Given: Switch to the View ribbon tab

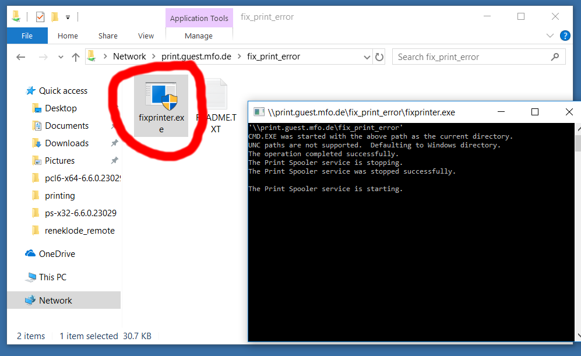Looking at the screenshot, I should click(x=146, y=36).
